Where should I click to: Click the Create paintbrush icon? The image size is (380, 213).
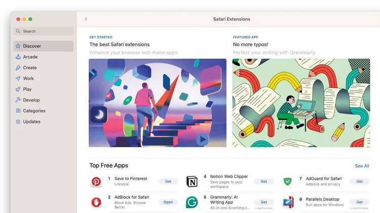(18, 68)
